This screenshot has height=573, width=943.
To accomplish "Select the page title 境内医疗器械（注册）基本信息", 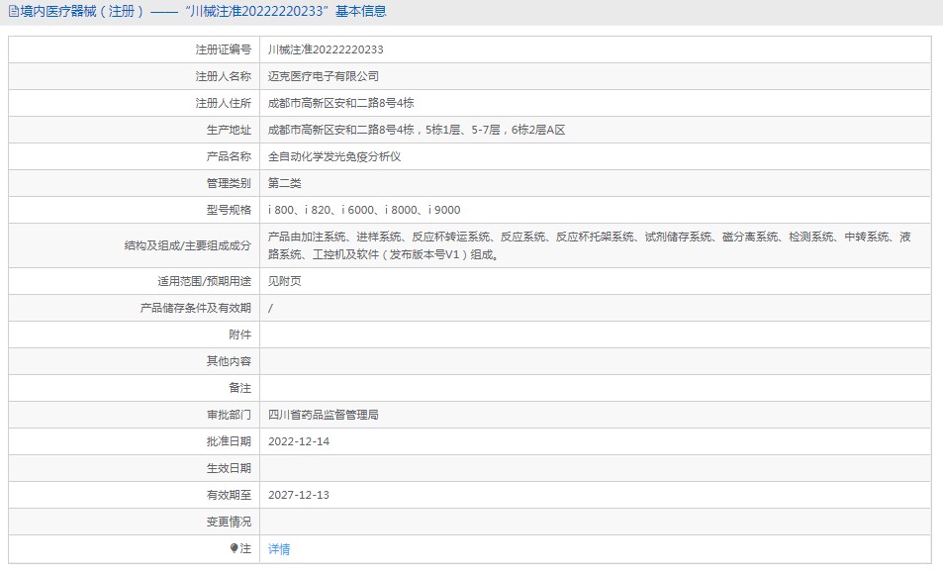I will click(x=203, y=12).
